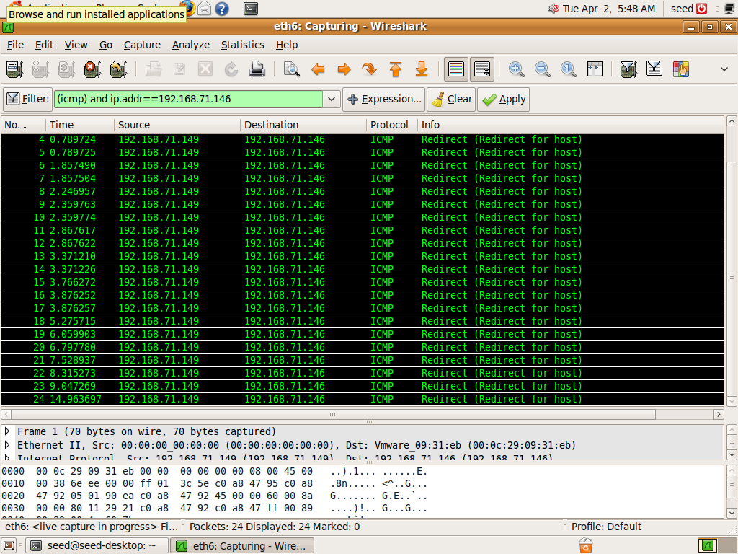The width and height of the screenshot is (738, 554).
Task: Go forward in packet history
Action: click(x=344, y=69)
